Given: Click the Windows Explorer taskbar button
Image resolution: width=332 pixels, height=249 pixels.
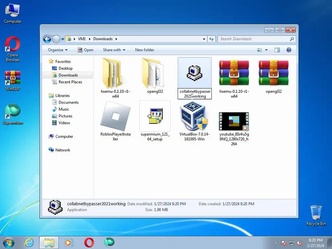Looking at the screenshot, I should (x=49, y=243).
